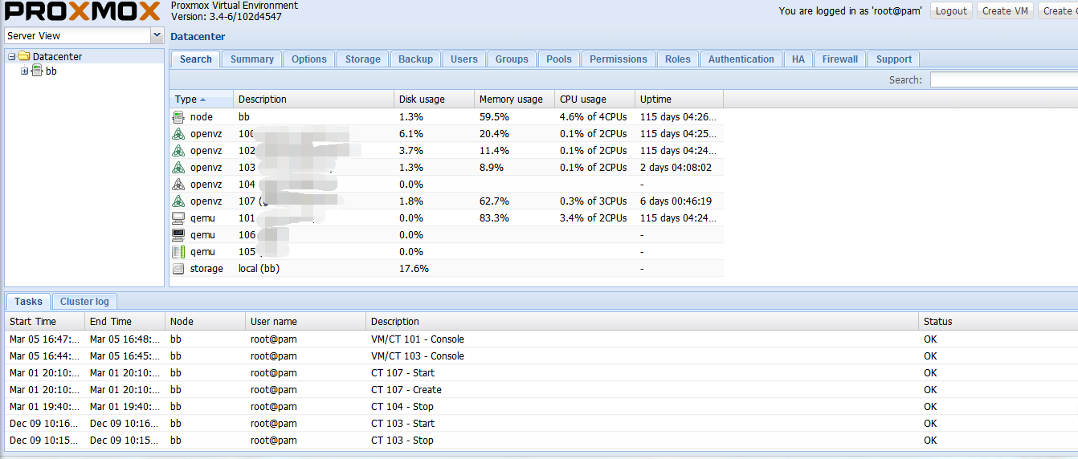This screenshot has height=459, width=1078.
Task: Collapse the Datacenter tree node
Action: coord(12,57)
